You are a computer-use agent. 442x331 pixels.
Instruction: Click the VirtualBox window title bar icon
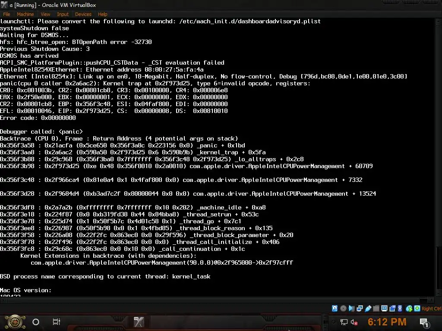pyautogui.click(x=4, y=5)
